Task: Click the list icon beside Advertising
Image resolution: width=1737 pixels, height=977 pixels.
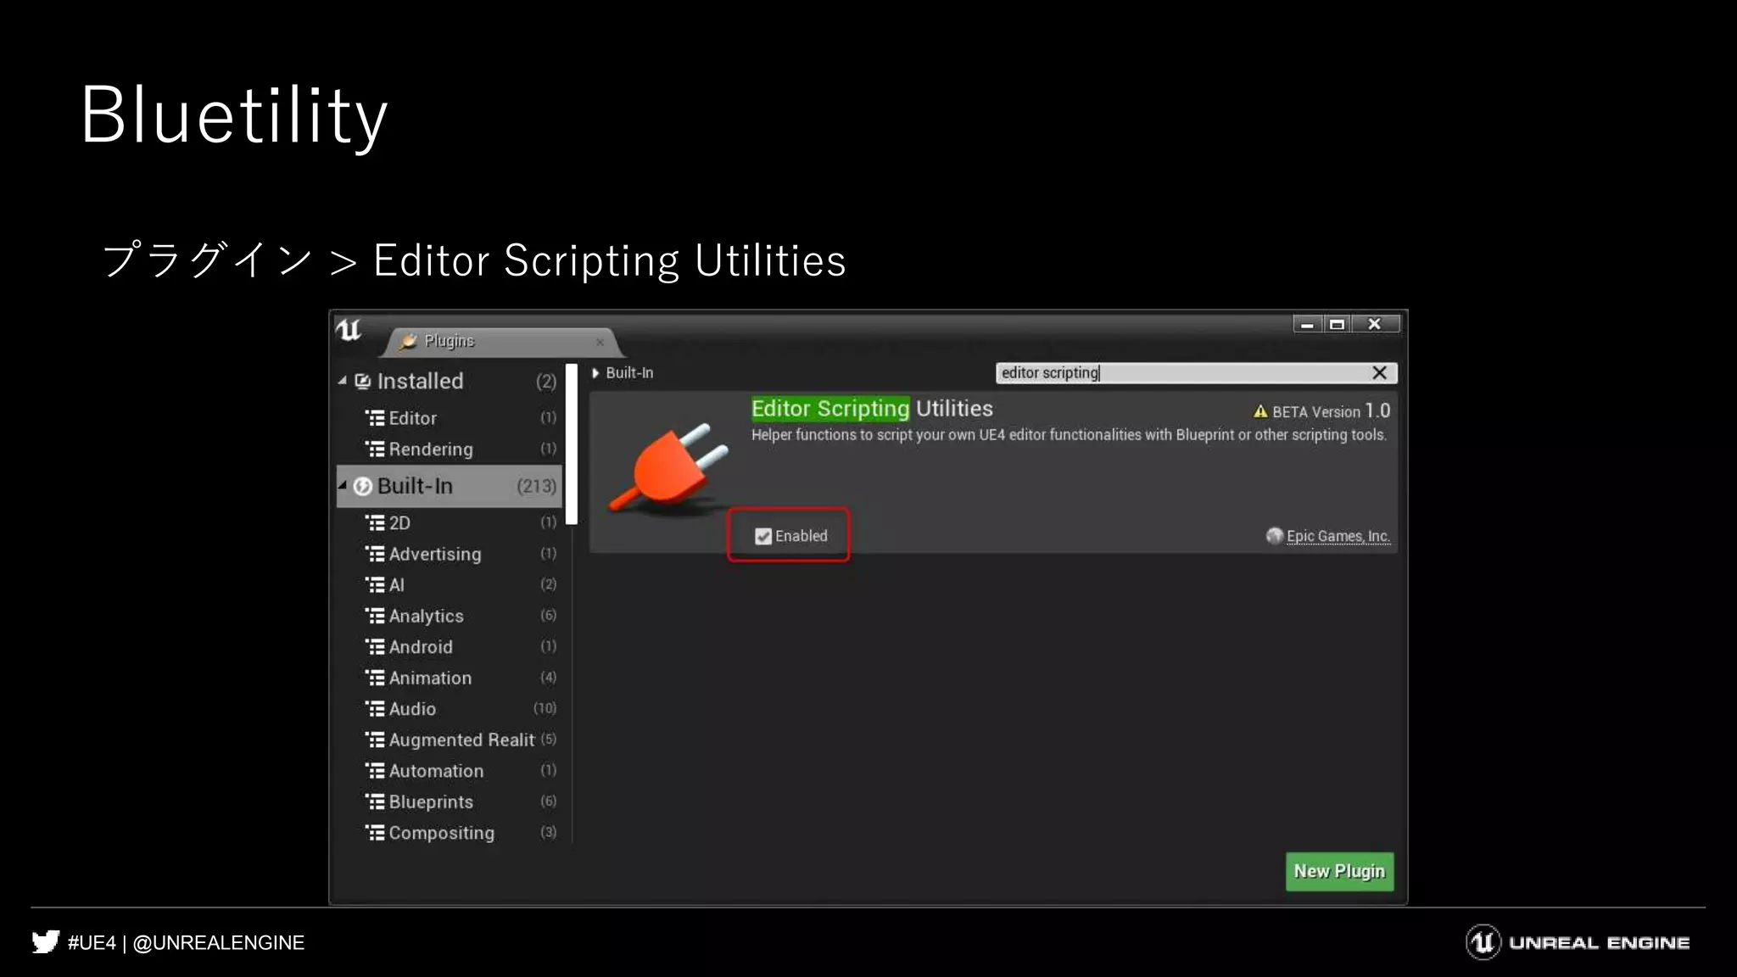Action: pos(375,554)
